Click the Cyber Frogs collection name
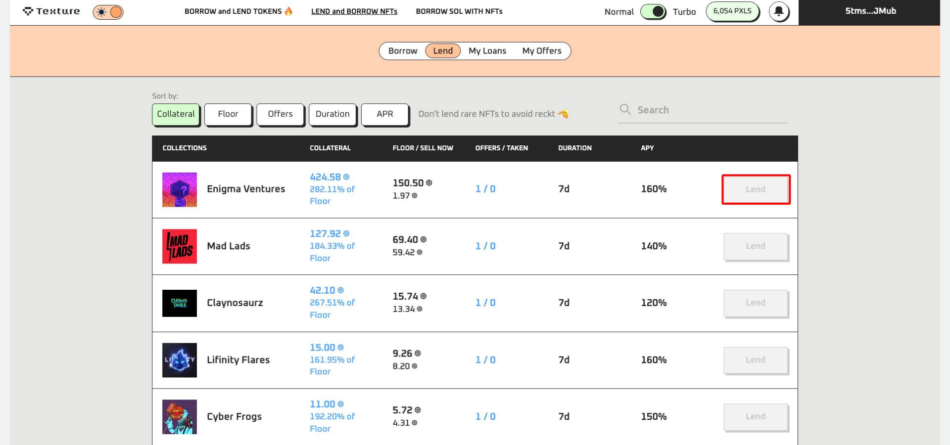This screenshot has height=445, width=950. pos(234,417)
